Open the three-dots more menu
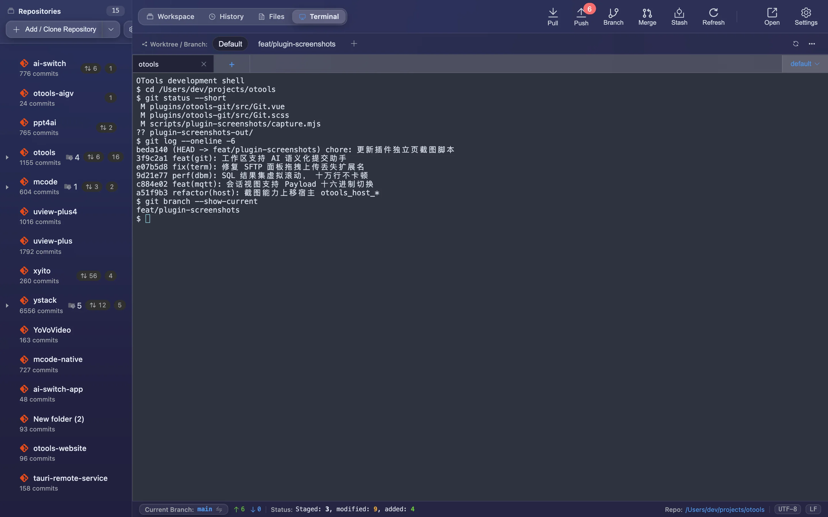 click(812, 44)
